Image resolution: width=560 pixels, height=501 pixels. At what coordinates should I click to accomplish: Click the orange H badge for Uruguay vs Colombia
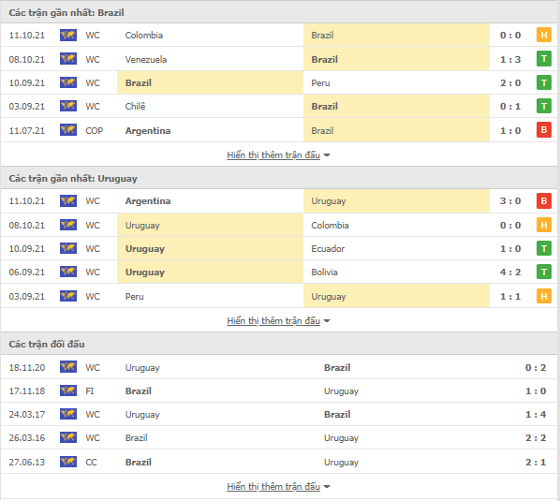click(543, 225)
